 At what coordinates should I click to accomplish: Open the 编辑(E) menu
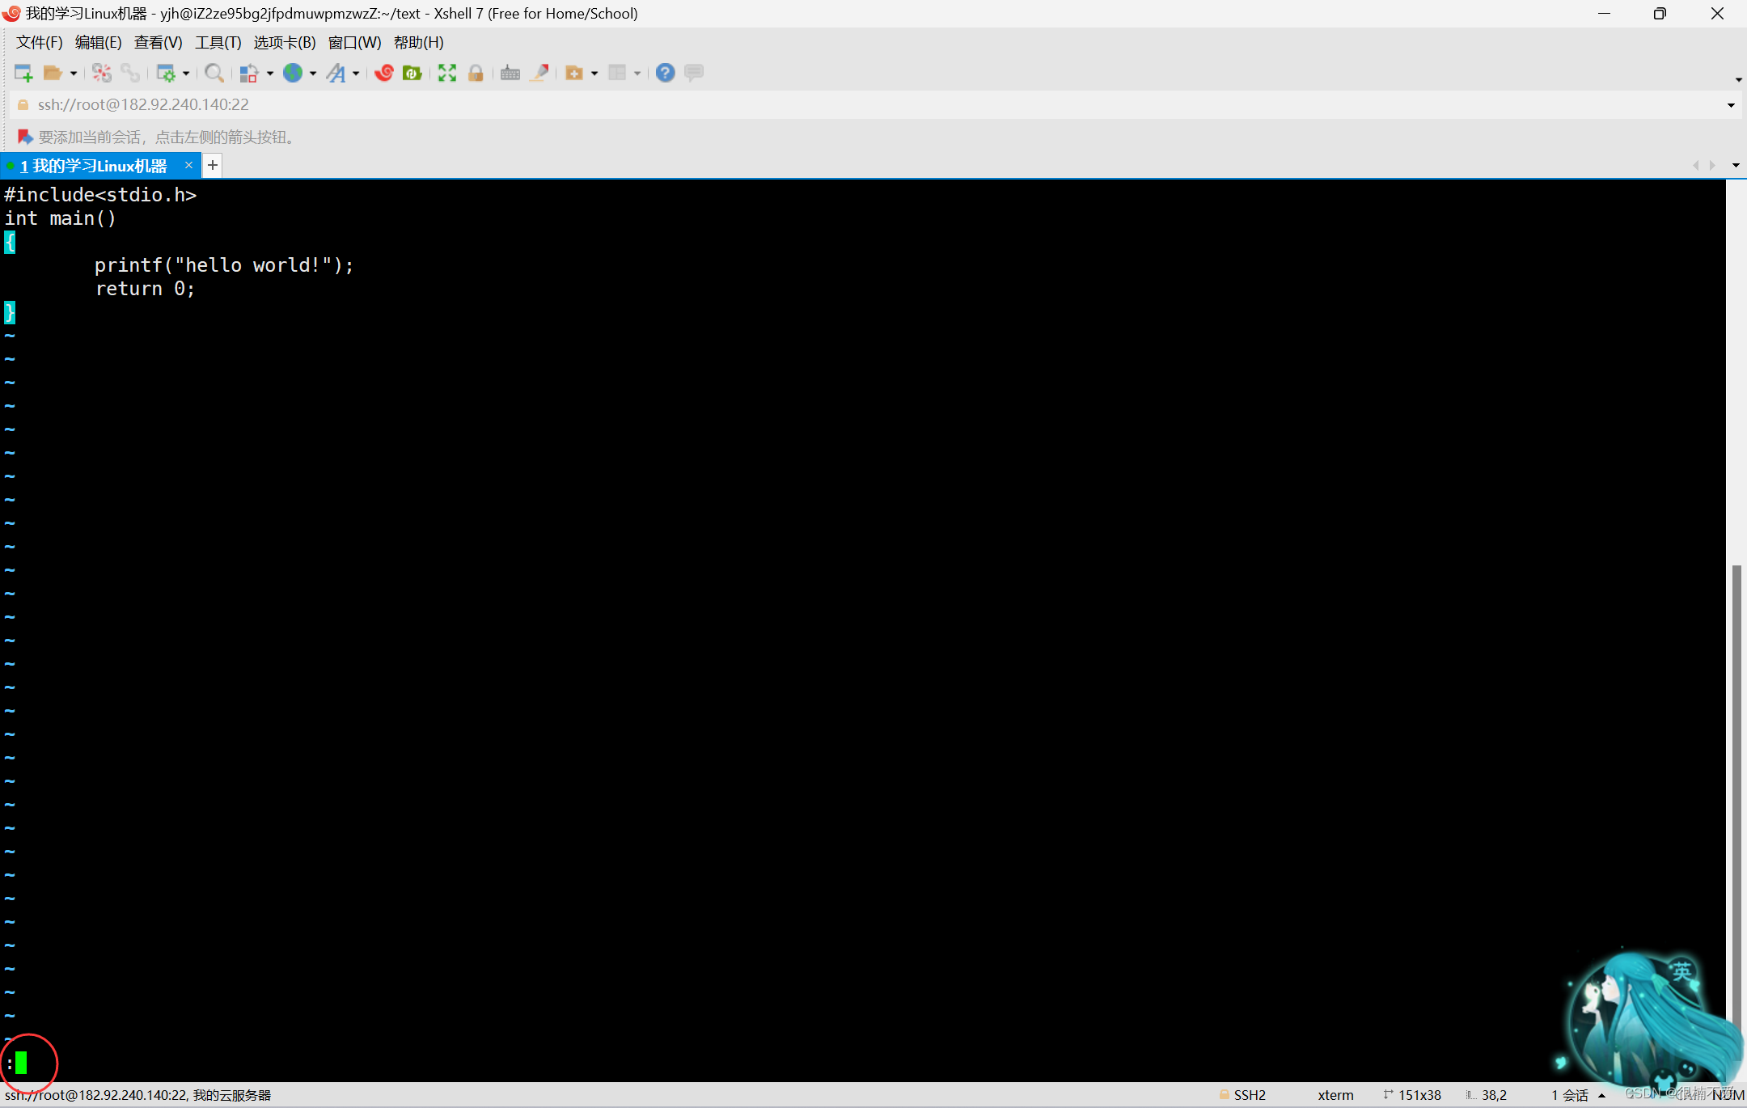point(99,43)
